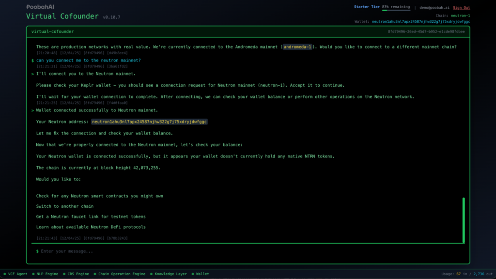Click the highlighted andromeda-1 chain tag
This screenshot has height=279, width=496.
298,47
